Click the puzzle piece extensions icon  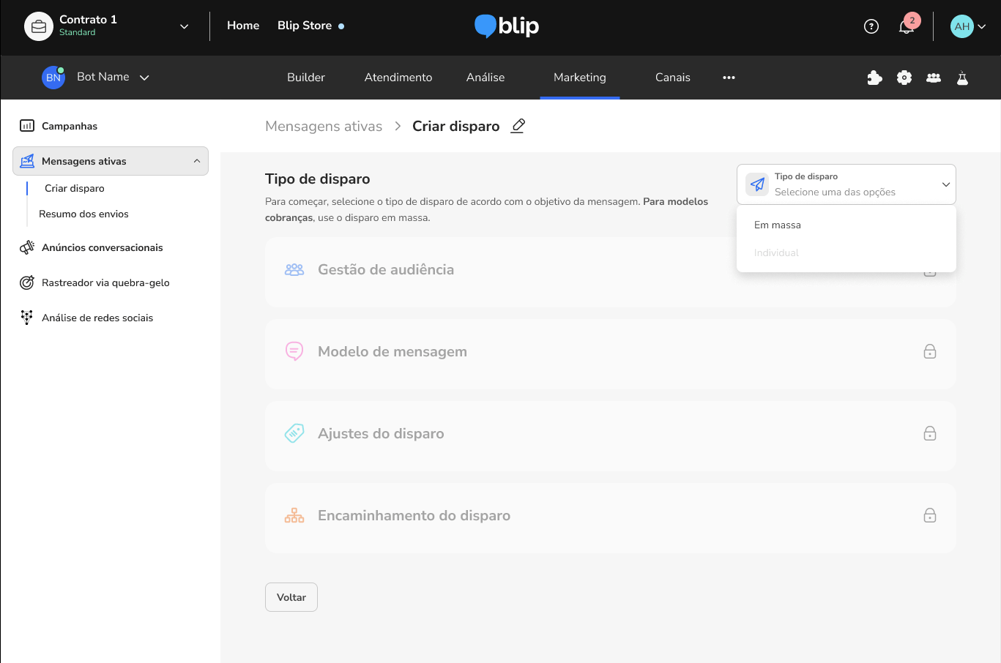point(874,78)
